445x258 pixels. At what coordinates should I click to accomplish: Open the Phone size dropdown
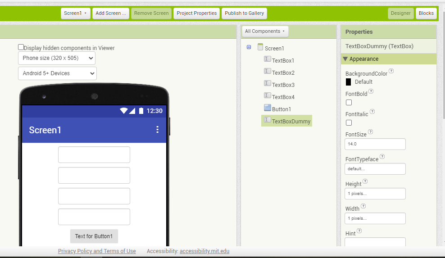coord(57,58)
